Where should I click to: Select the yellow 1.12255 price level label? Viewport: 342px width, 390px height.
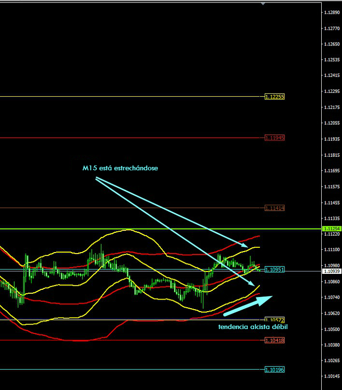(x=274, y=97)
